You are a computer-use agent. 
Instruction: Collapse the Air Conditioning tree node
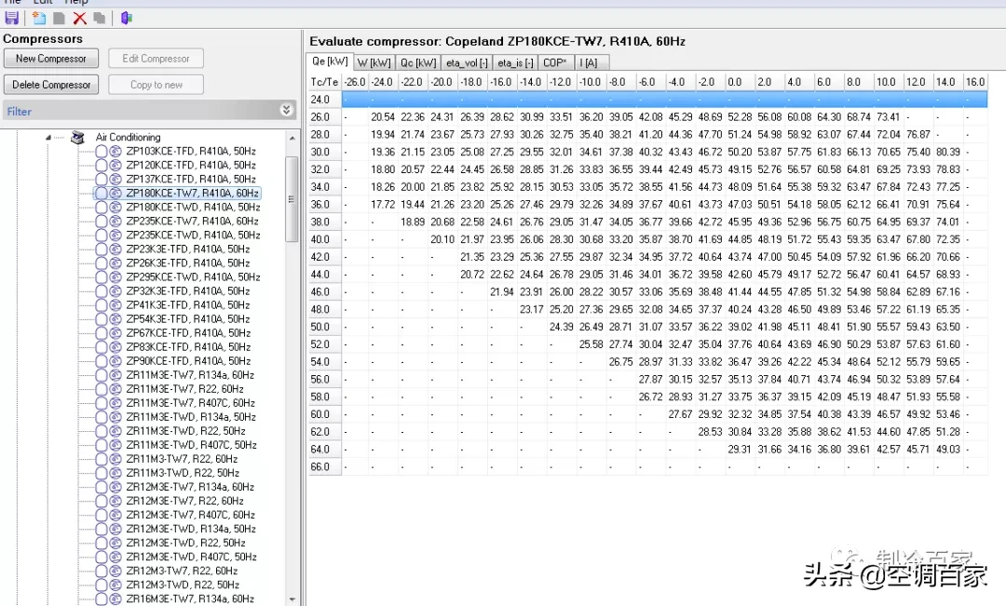[x=48, y=137]
